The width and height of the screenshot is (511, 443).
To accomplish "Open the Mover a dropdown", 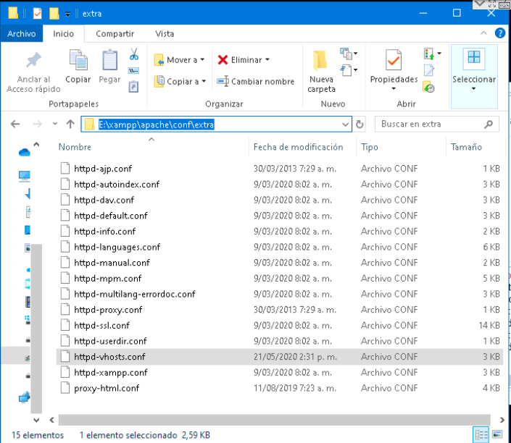I will click(179, 60).
